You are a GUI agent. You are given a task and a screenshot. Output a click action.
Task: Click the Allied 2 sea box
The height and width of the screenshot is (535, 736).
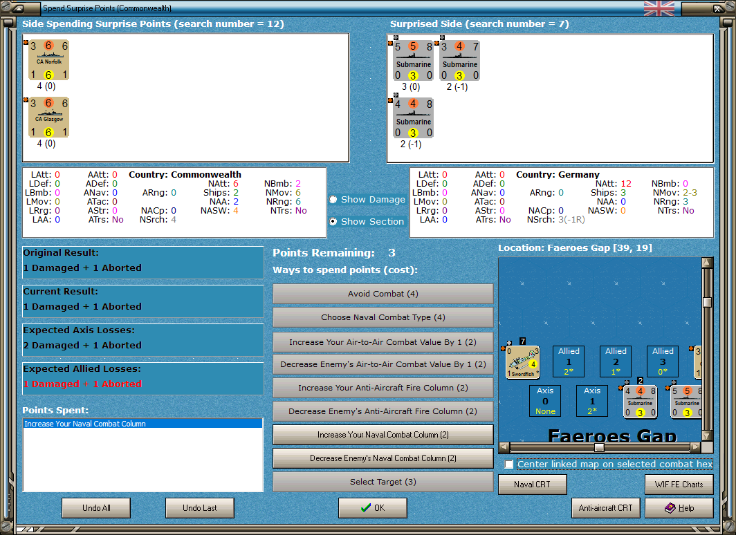pos(616,362)
